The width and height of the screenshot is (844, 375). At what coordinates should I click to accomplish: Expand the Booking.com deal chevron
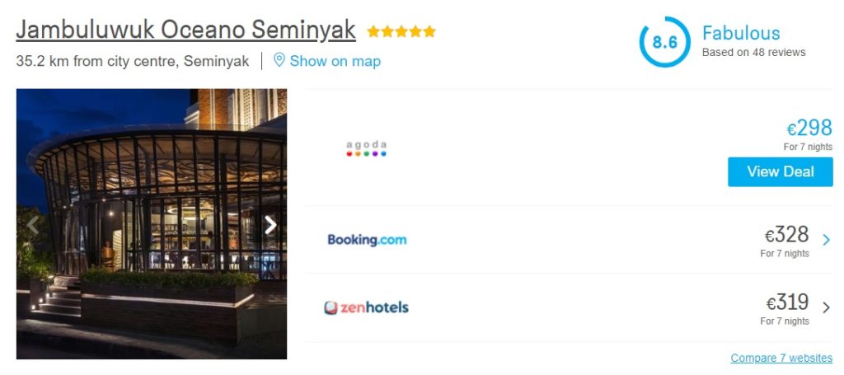[826, 240]
